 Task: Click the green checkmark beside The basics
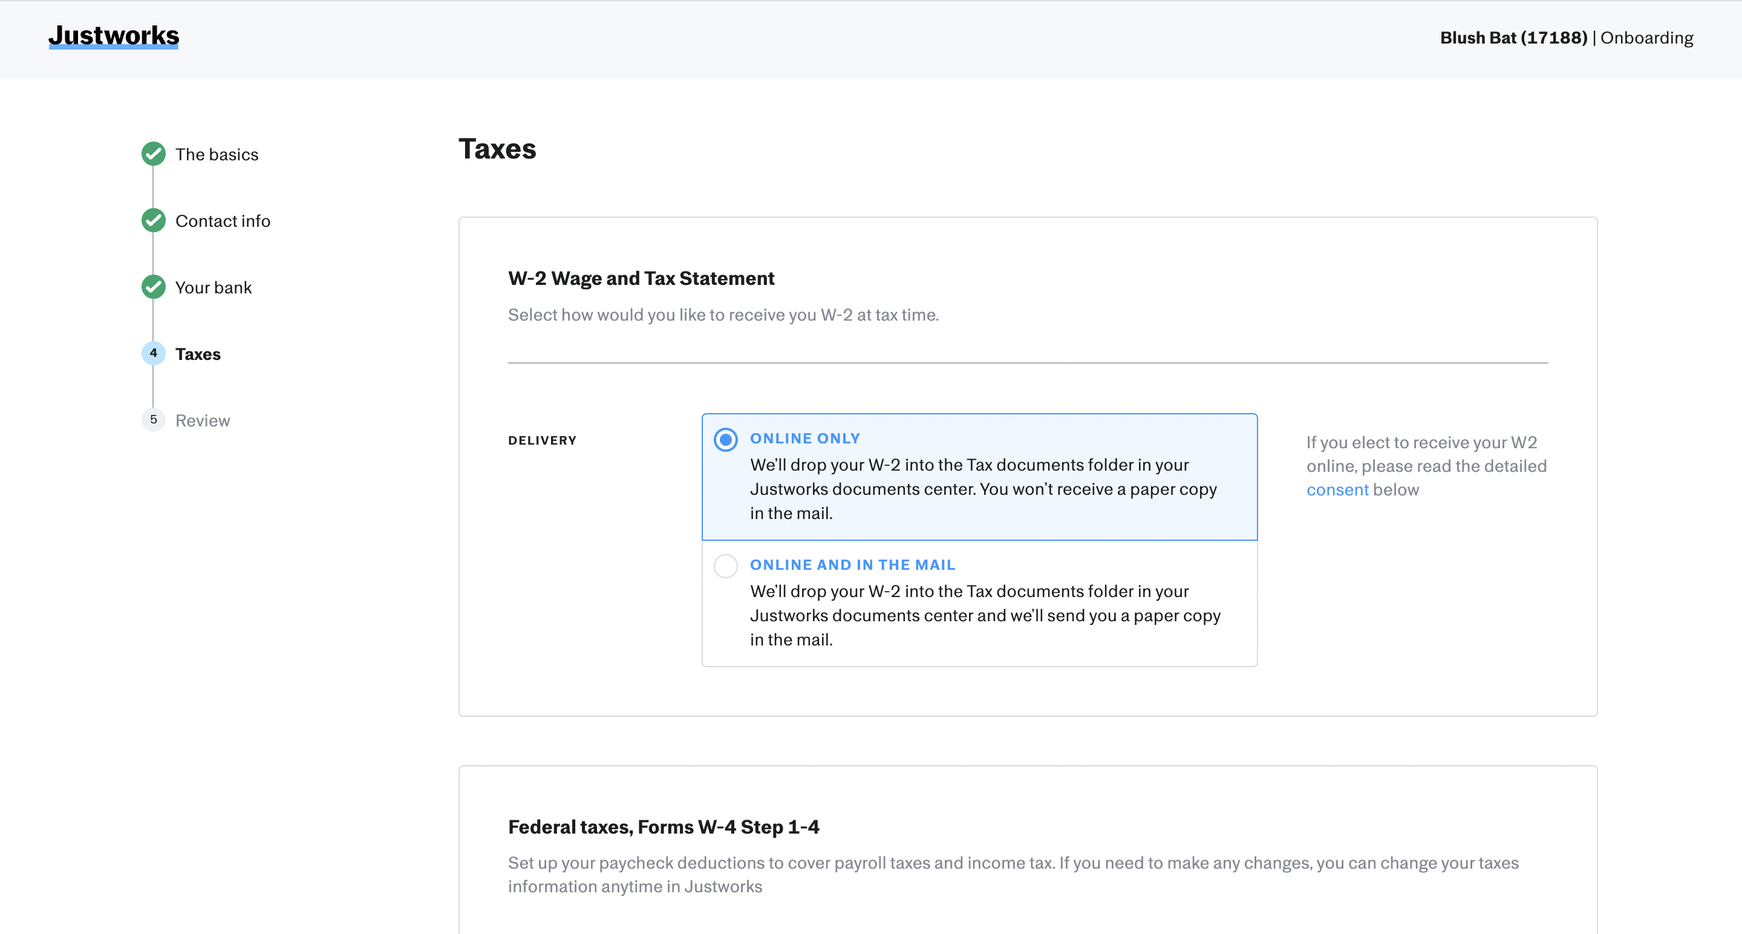[154, 154]
